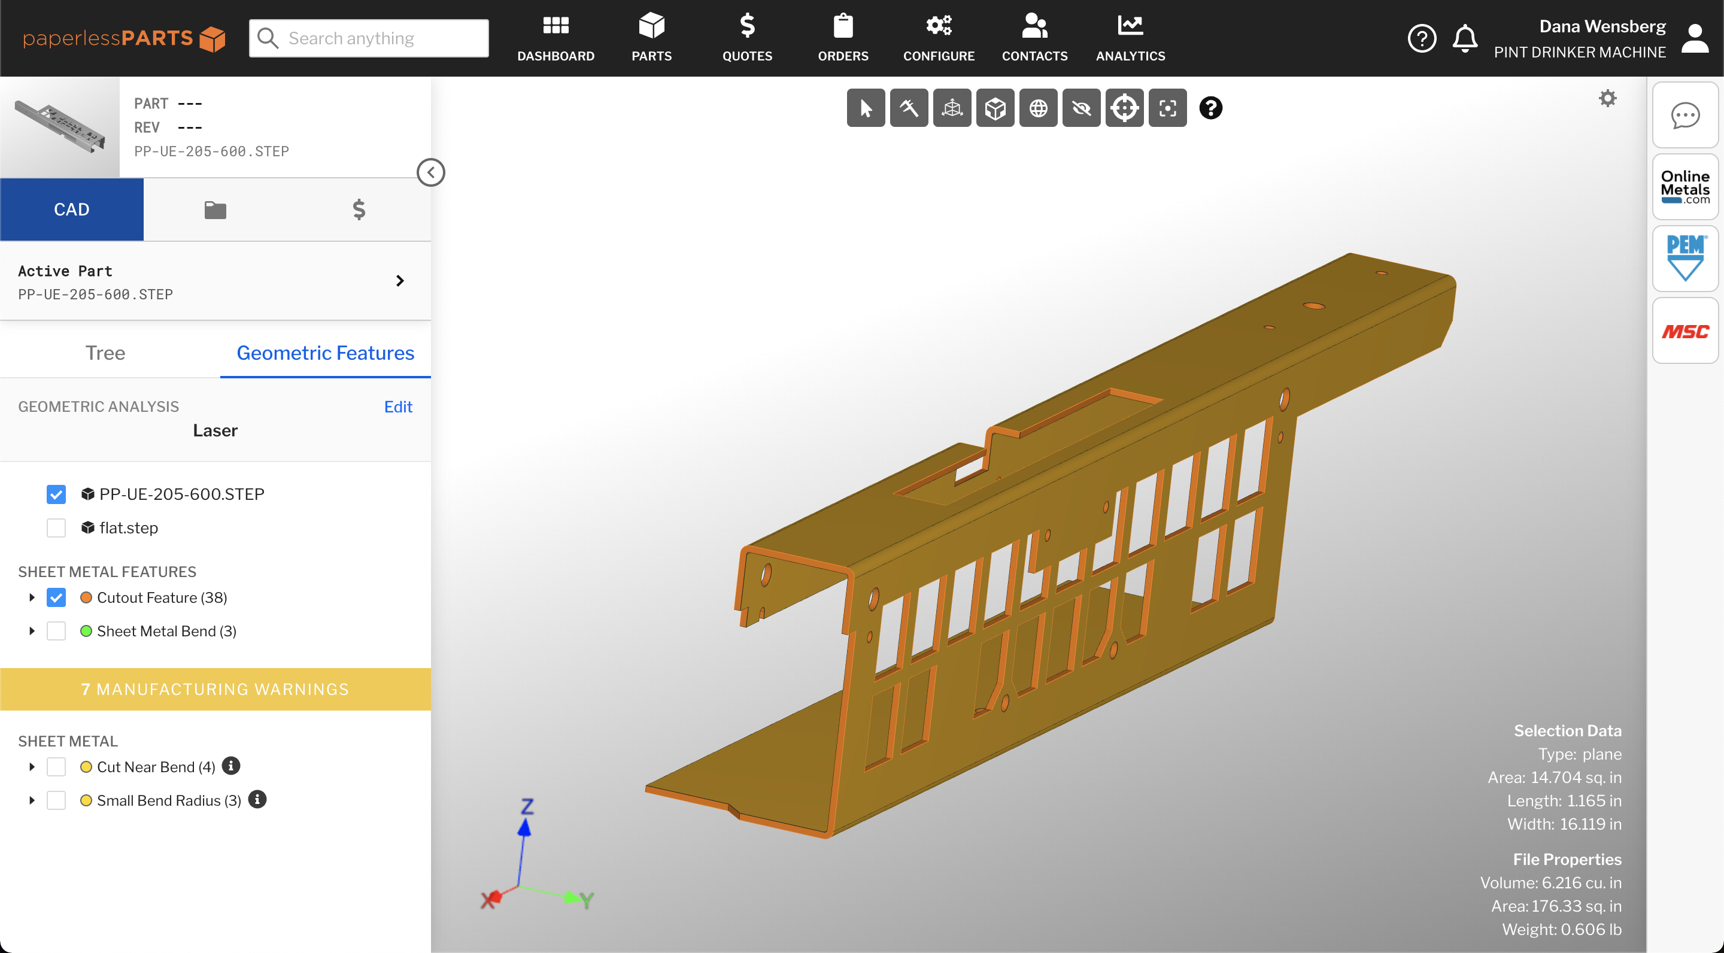The height and width of the screenshot is (953, 1724).
Task: View the 7 Manufacturing Warnings banner
Action: 215,688
